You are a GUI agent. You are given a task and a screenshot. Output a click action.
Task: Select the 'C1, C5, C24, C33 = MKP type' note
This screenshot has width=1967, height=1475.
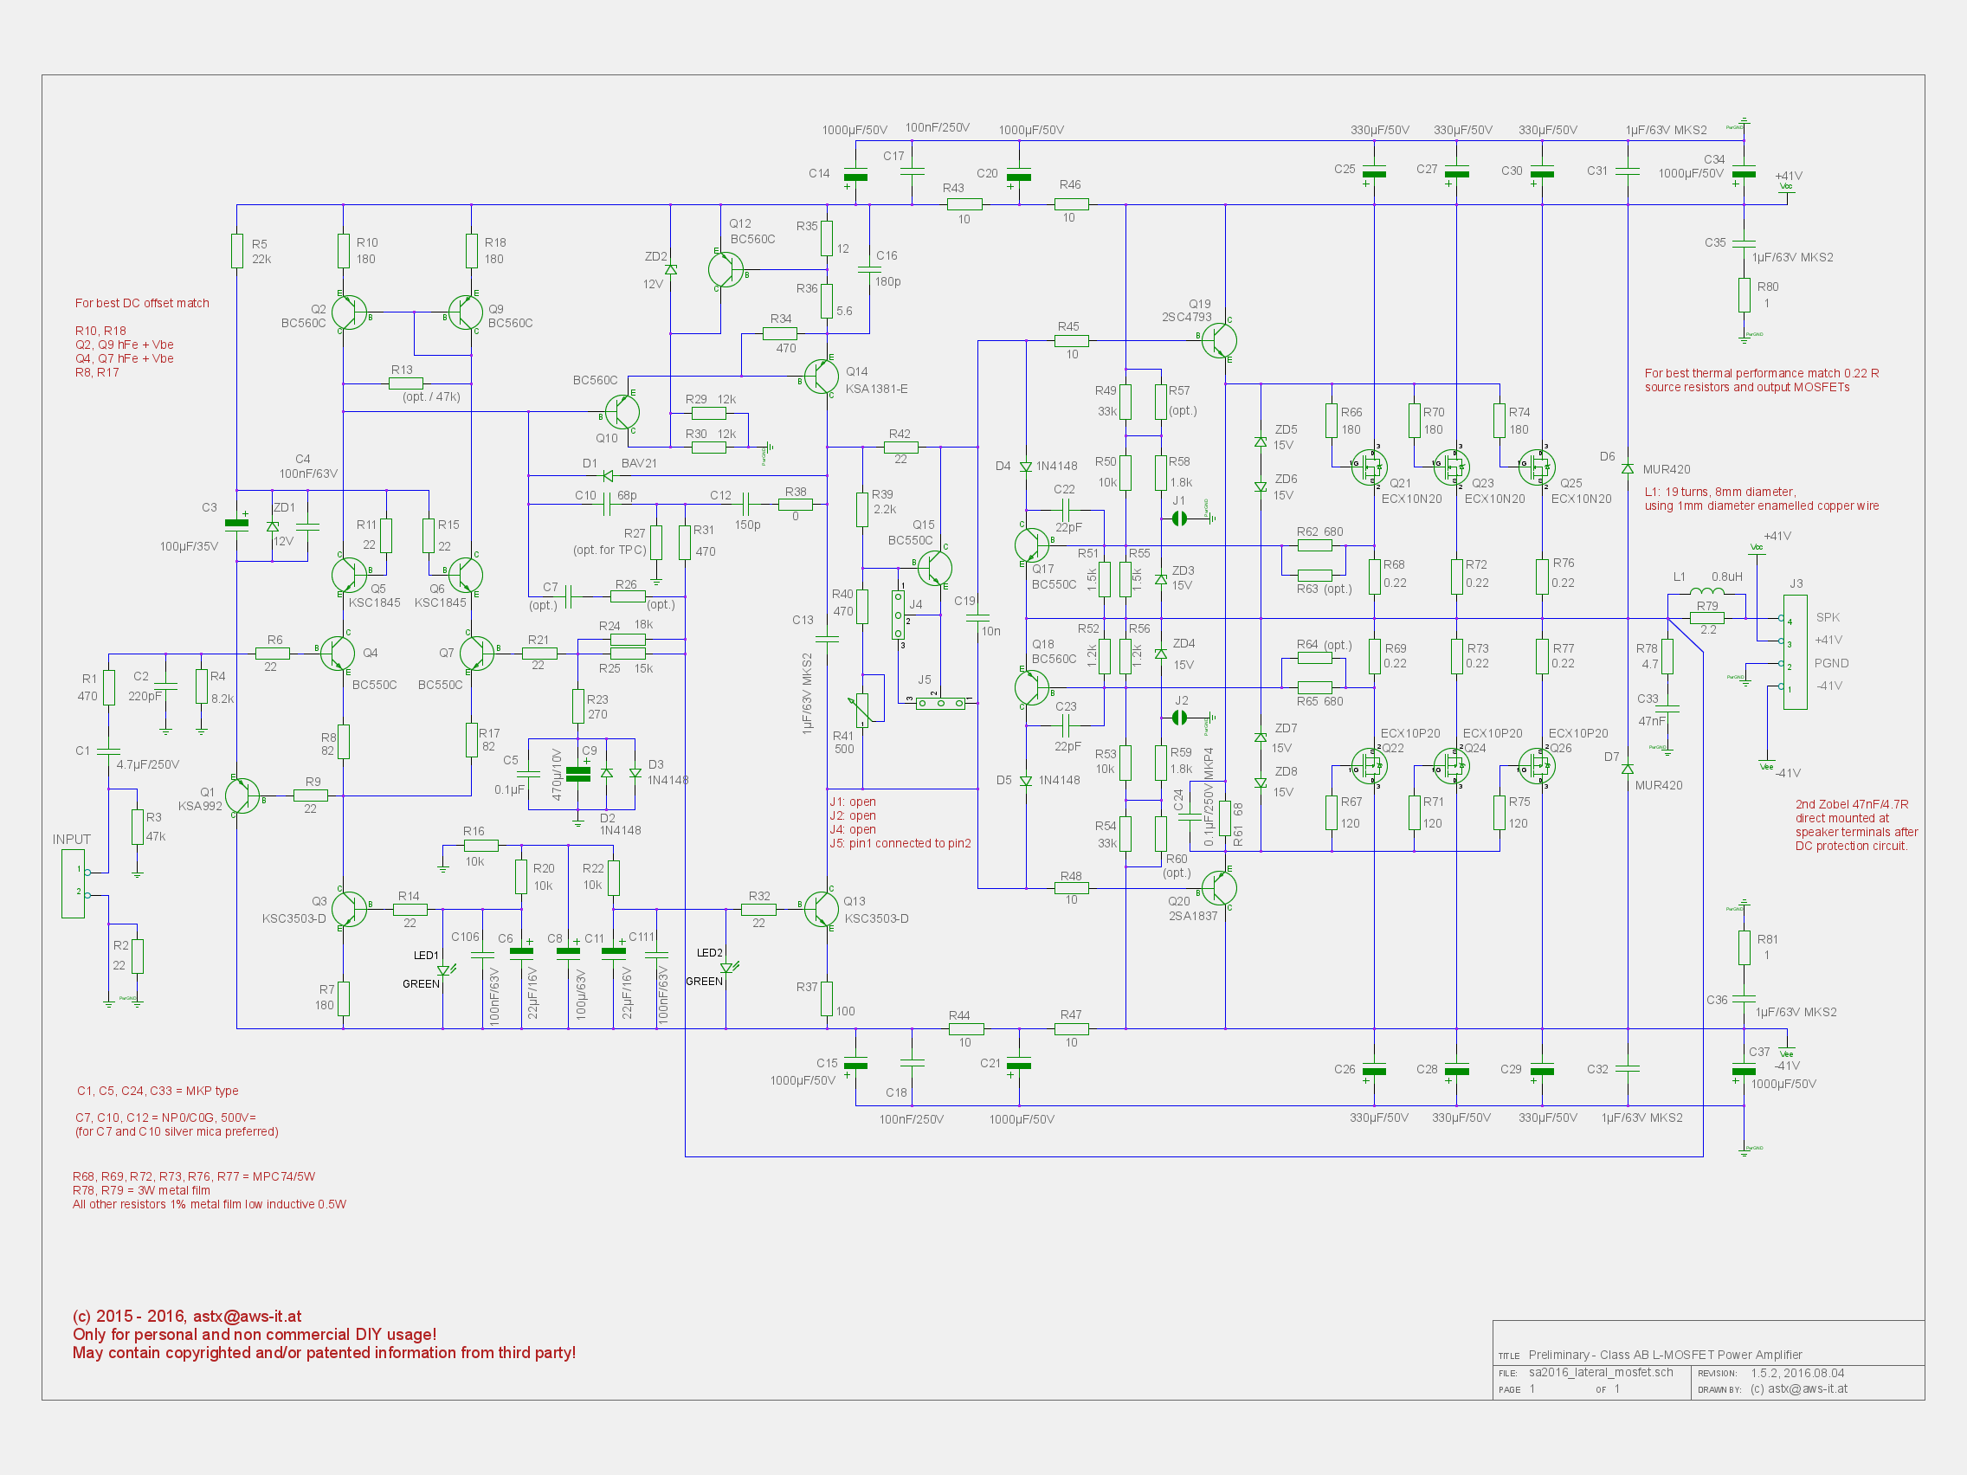click(x=158, y=1091)
